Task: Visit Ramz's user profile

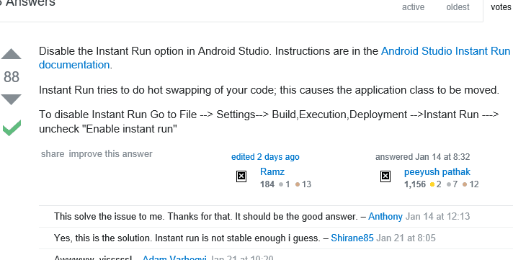Action: point(272,171)
